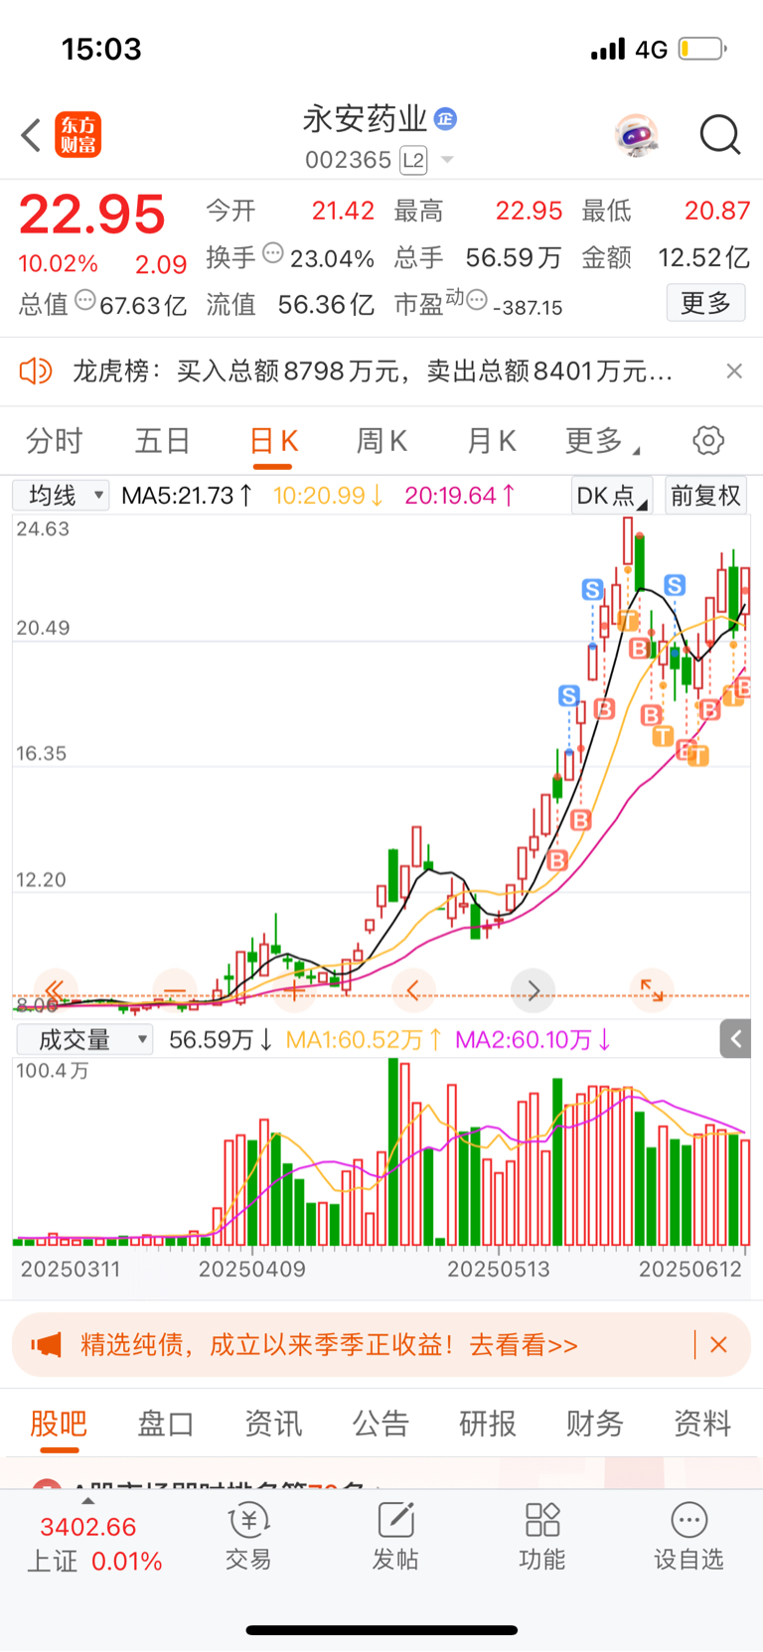Image resolution: width=763 pixels, height=1652 pixels.
Task: Switch to 五日 chart tab
Action: click(x=162, y=441)
